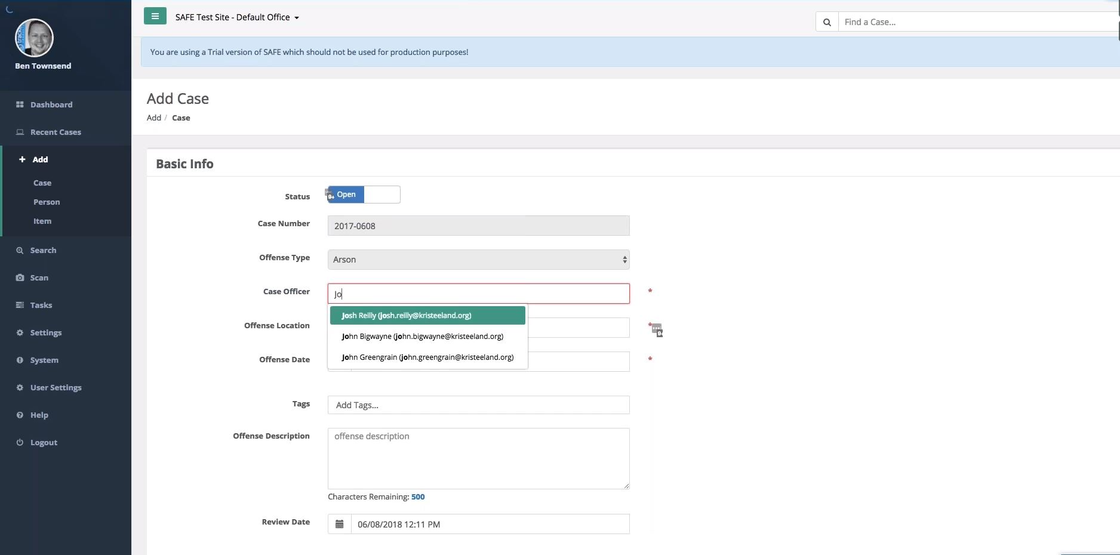Click the System info icon
This screenshot has width=1120, height=555.
(x=20, y=360)
